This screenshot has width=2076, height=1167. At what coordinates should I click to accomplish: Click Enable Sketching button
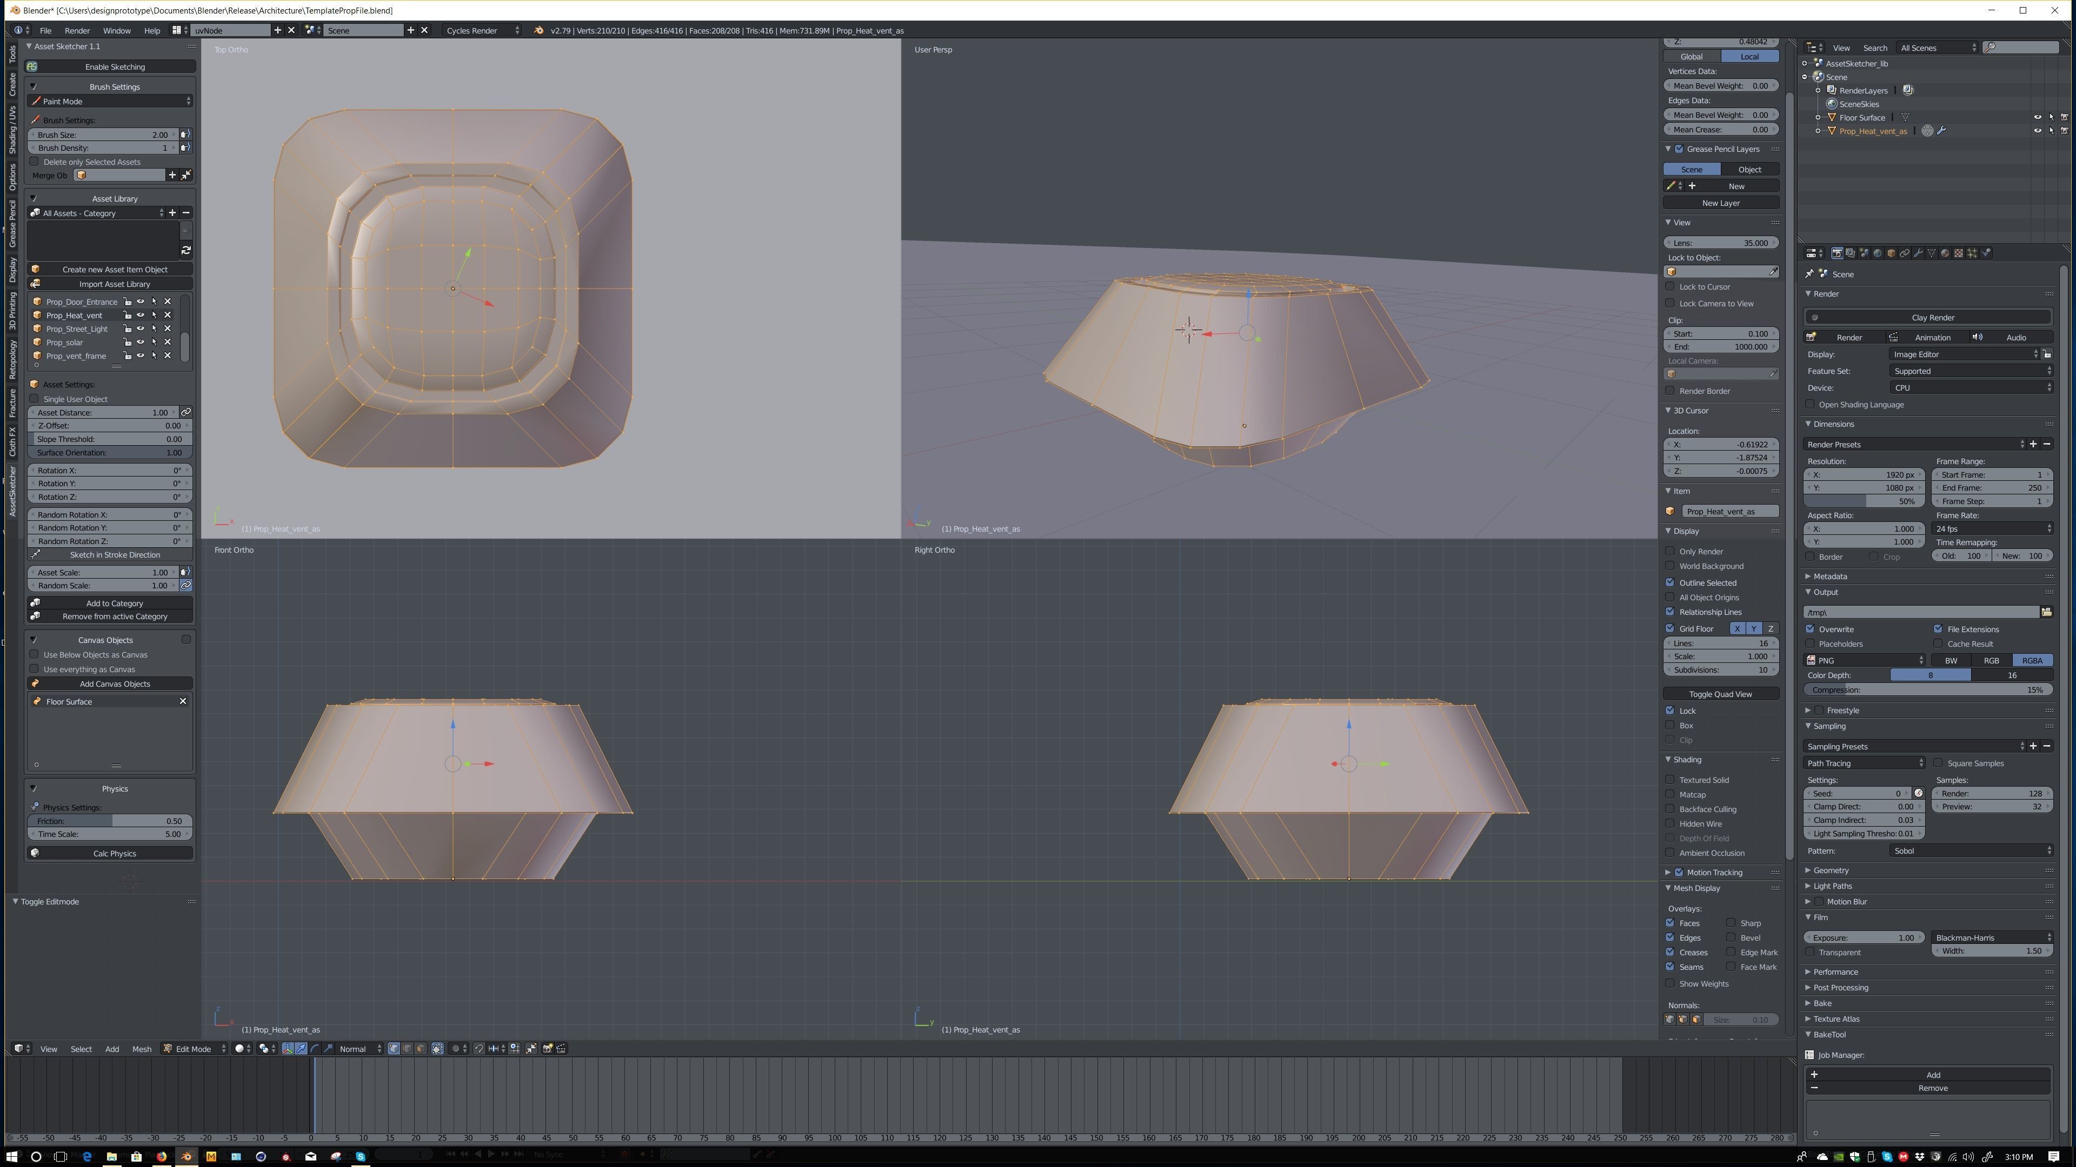pyautogui.click(x=110, y=67)
